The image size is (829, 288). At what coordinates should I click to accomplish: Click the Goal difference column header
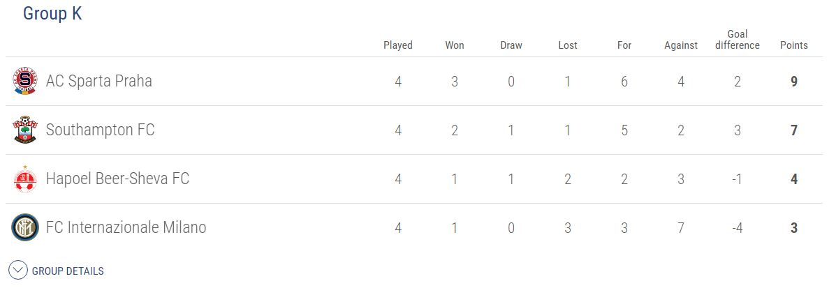[738, 40]
